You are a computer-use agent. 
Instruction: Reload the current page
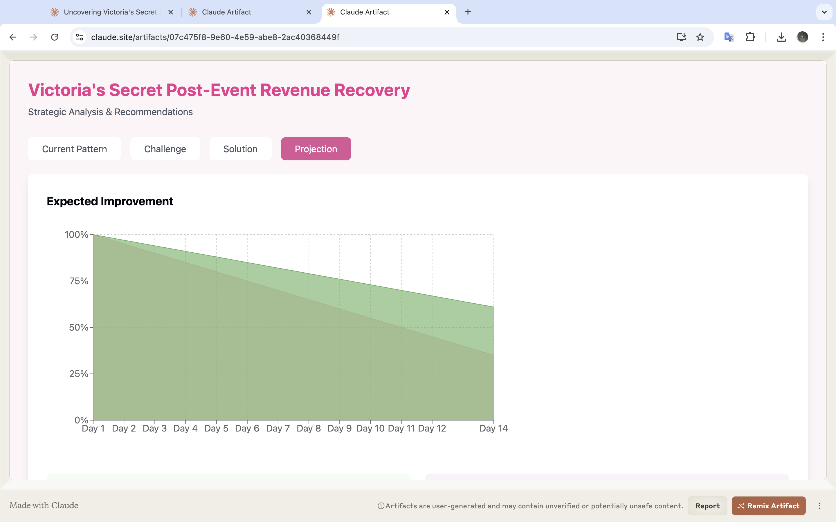(x=55, y=37)
